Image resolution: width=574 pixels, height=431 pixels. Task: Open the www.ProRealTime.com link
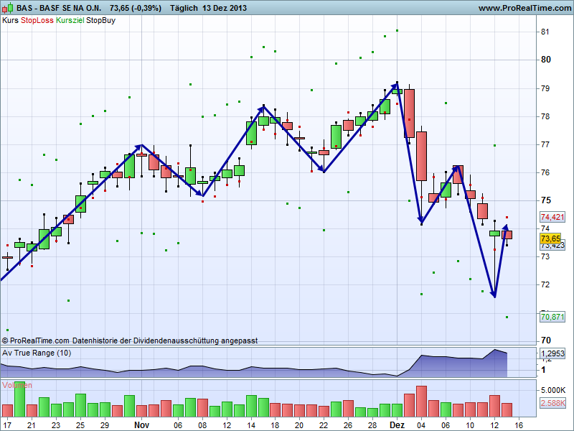[x=524, y=8]
